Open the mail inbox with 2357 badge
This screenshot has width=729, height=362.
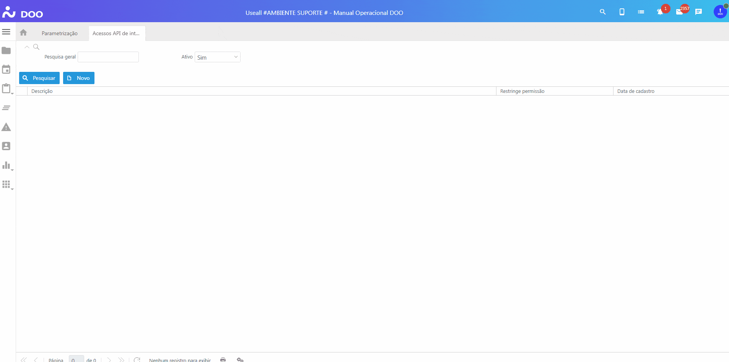tap(679, 12)
